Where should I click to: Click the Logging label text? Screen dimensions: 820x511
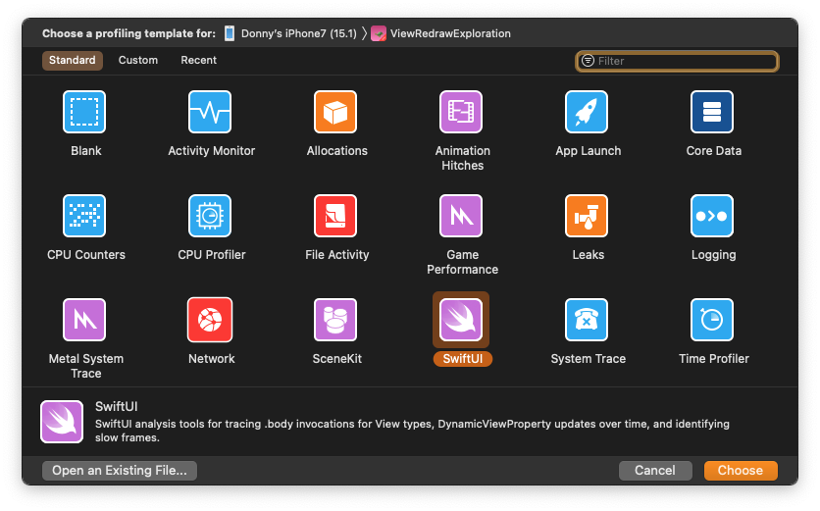tap(714, 255)
